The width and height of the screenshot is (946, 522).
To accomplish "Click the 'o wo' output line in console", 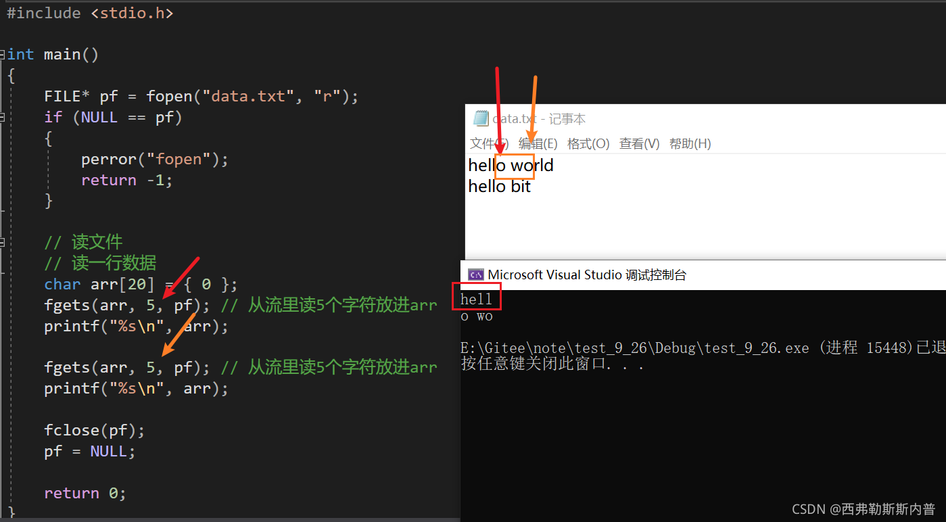I will [x=477, y=316].
